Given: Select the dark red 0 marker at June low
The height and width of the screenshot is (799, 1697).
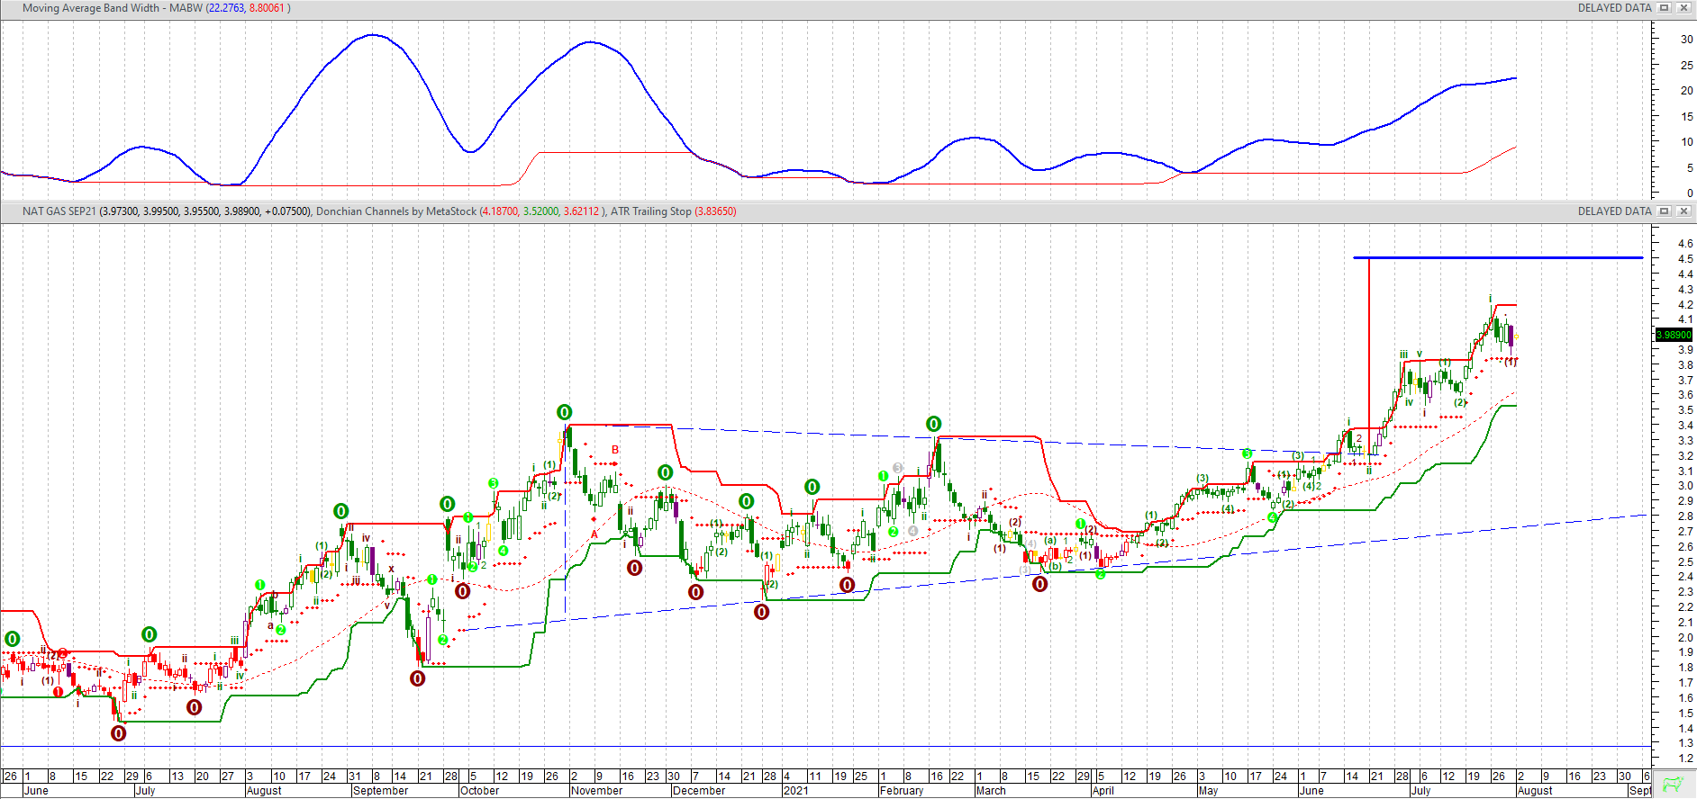Looking at the screenshot, I should click(x=118, y=733).
